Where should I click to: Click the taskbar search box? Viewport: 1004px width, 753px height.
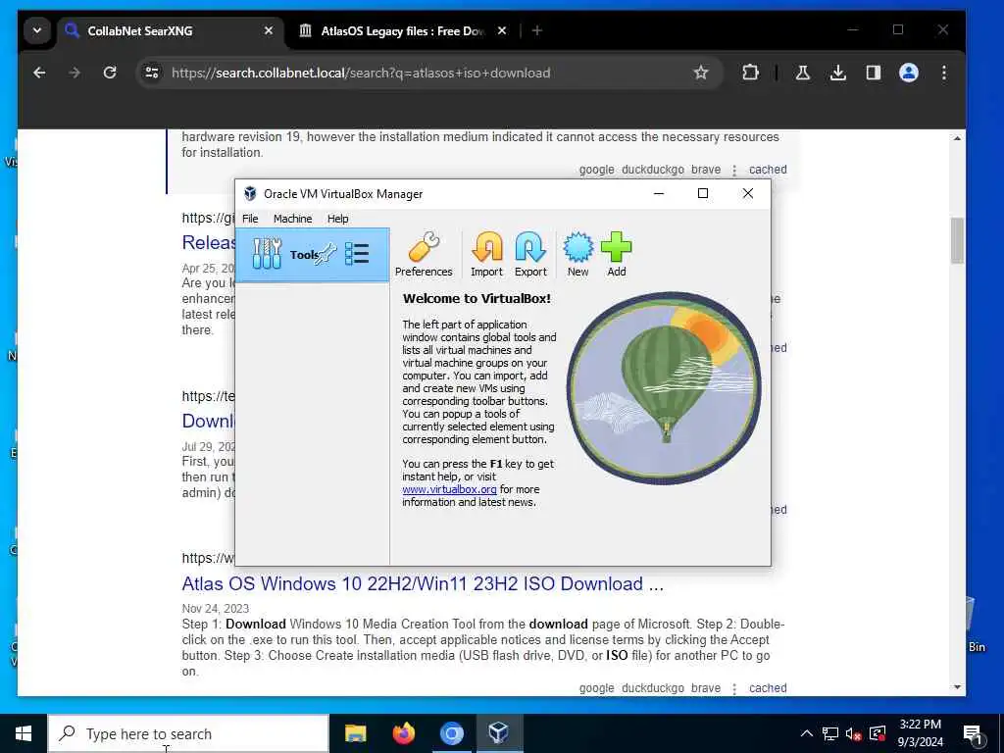coord(188,733)
